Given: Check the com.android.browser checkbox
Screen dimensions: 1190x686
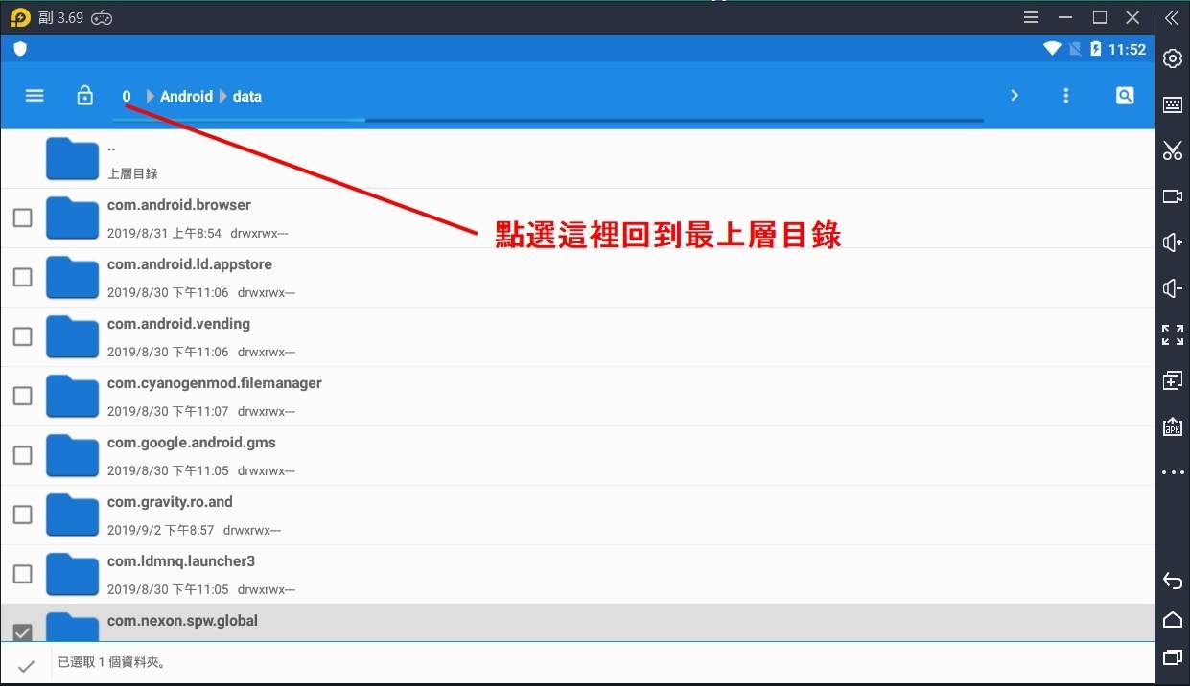Looking at the screenshot, I should (22, 217).
